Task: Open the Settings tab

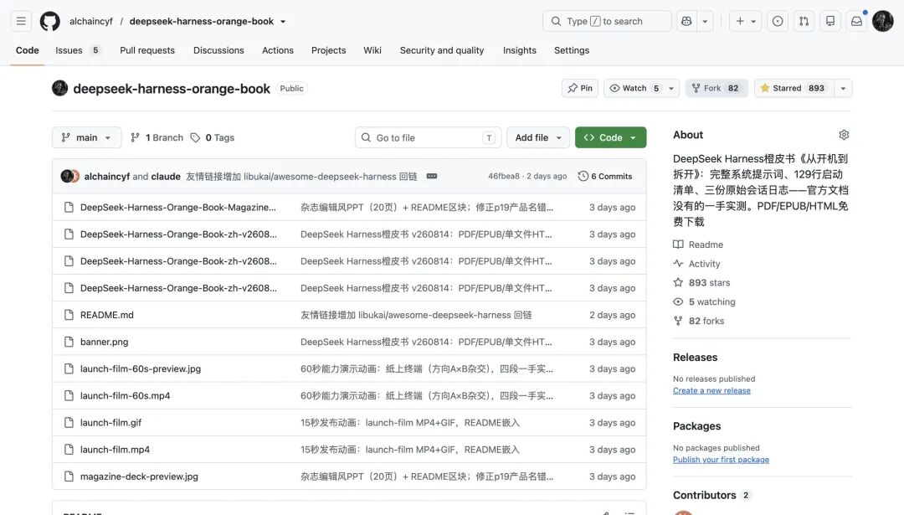Action: tap(572, 50)
